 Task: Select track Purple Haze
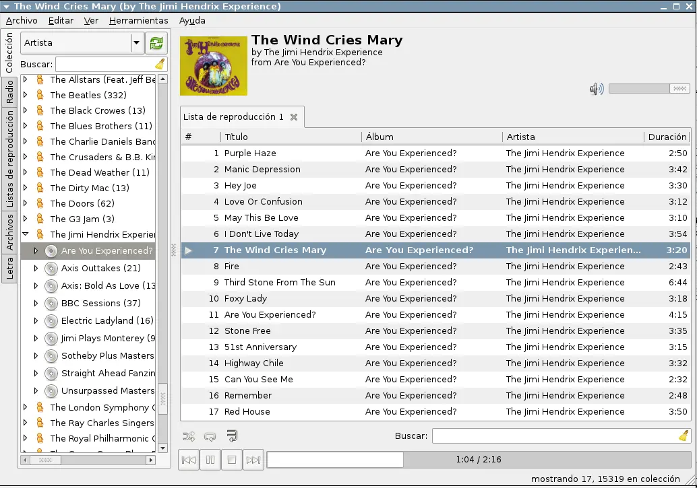pyautogui.click(x=435, y=153)
